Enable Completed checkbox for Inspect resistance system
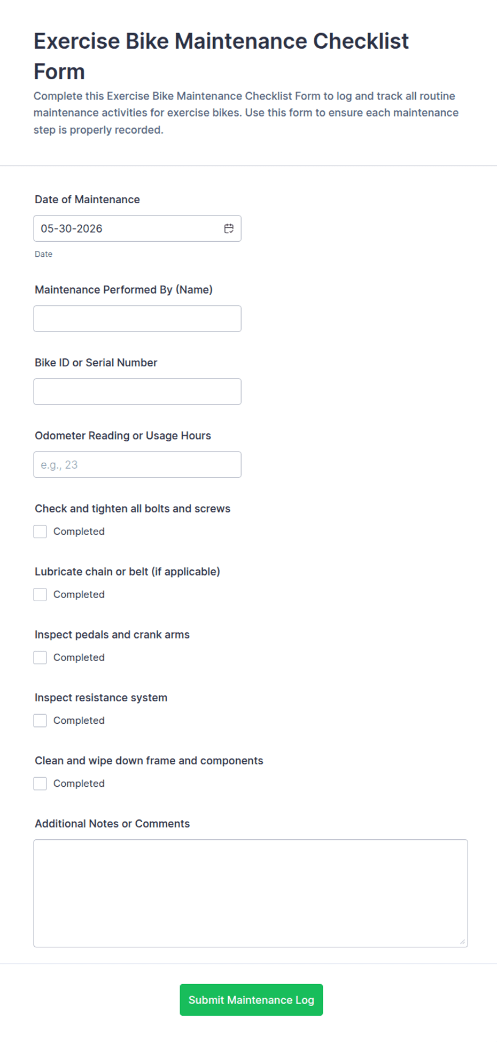The height and width of the screenshot is (1042, 497). (40, 721)
